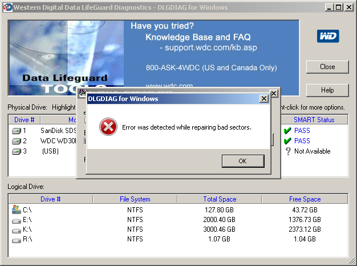Click OK in the error dialog

coord(243,161)
